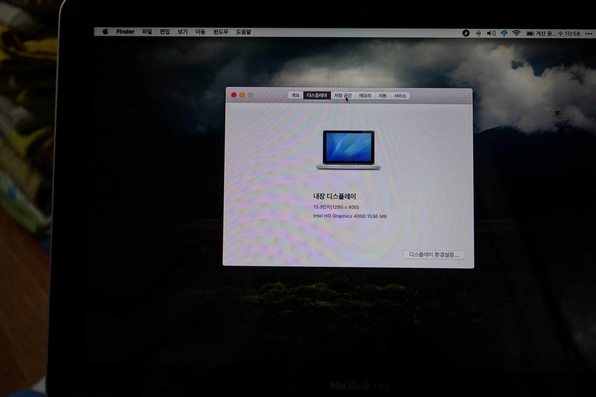Click the blue cloud sync icon

coord(504,33)
